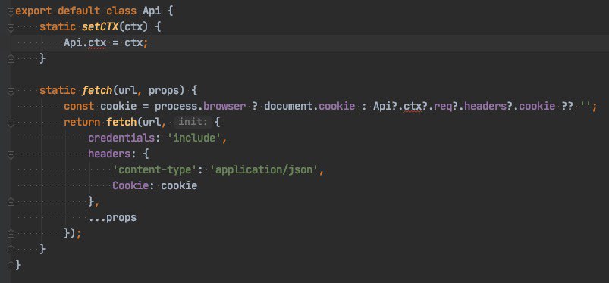Click "static" before setCTX

click(58, 27)
